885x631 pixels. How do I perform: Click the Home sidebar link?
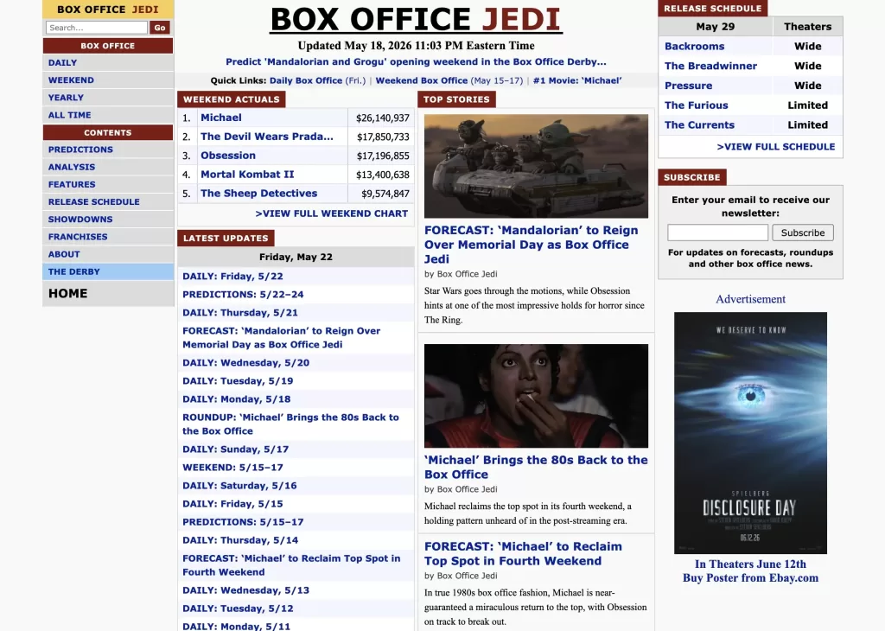coord(108,294)
